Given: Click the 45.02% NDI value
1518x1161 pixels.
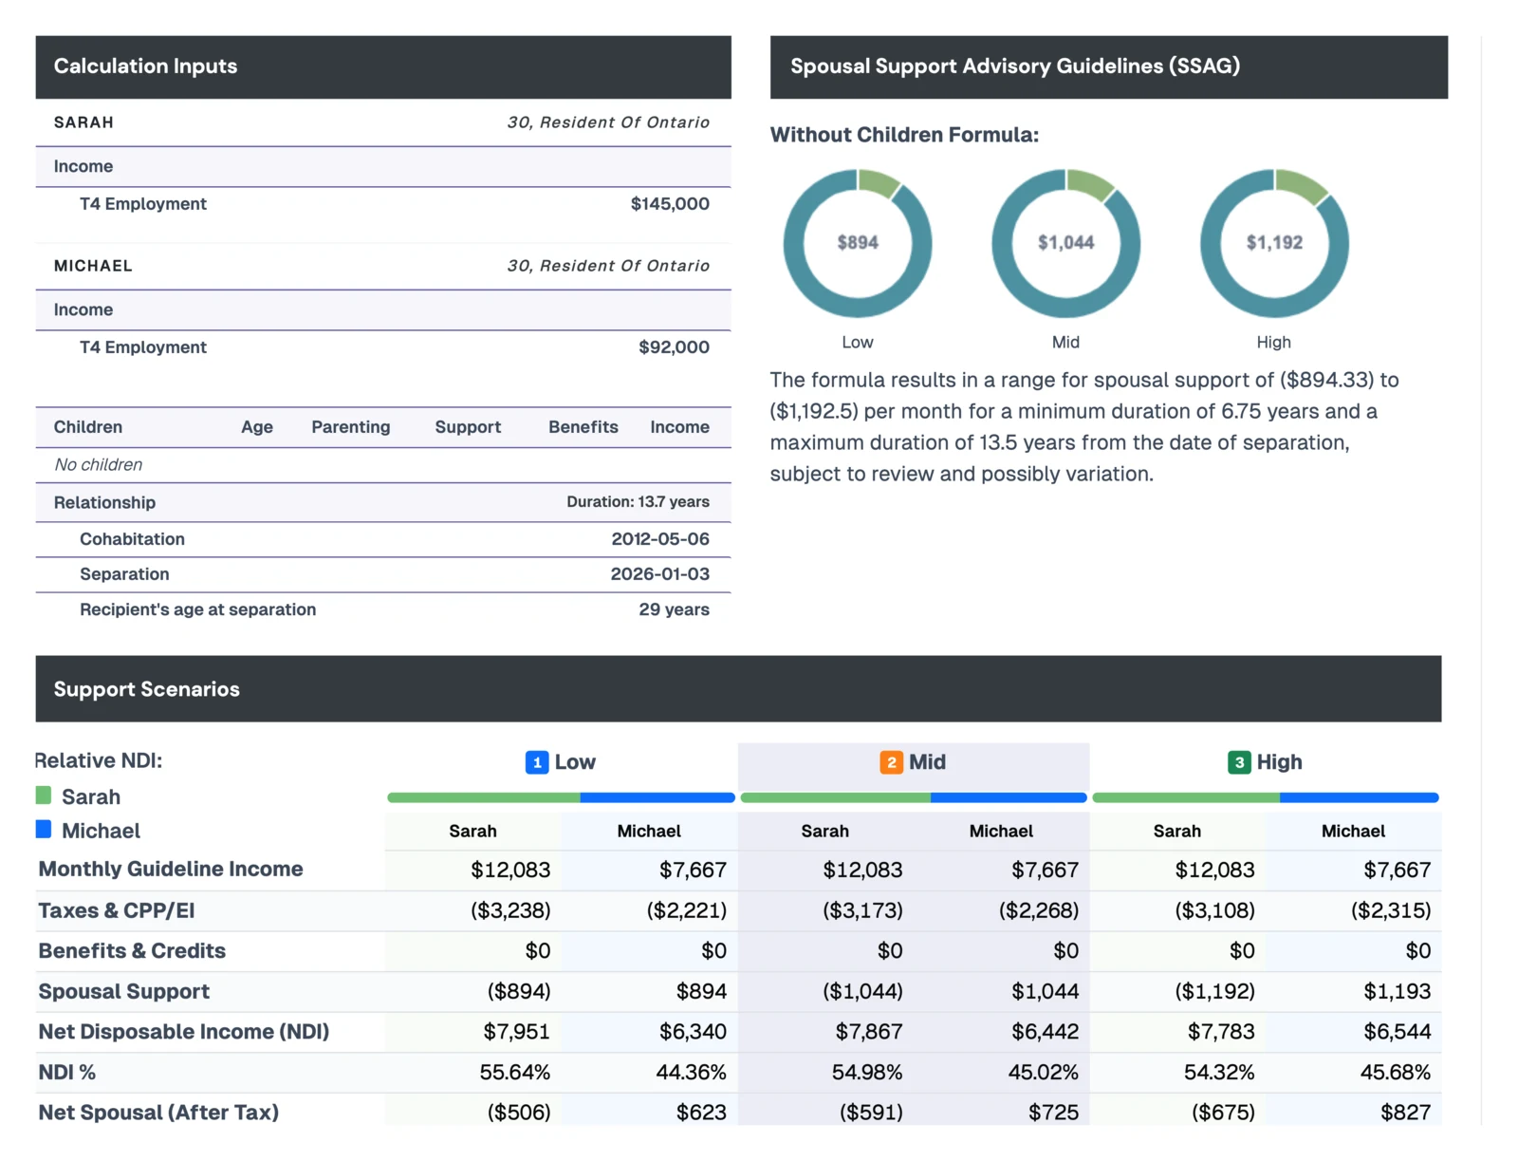Looking at the screenshot, I should click(1043, 1073).
